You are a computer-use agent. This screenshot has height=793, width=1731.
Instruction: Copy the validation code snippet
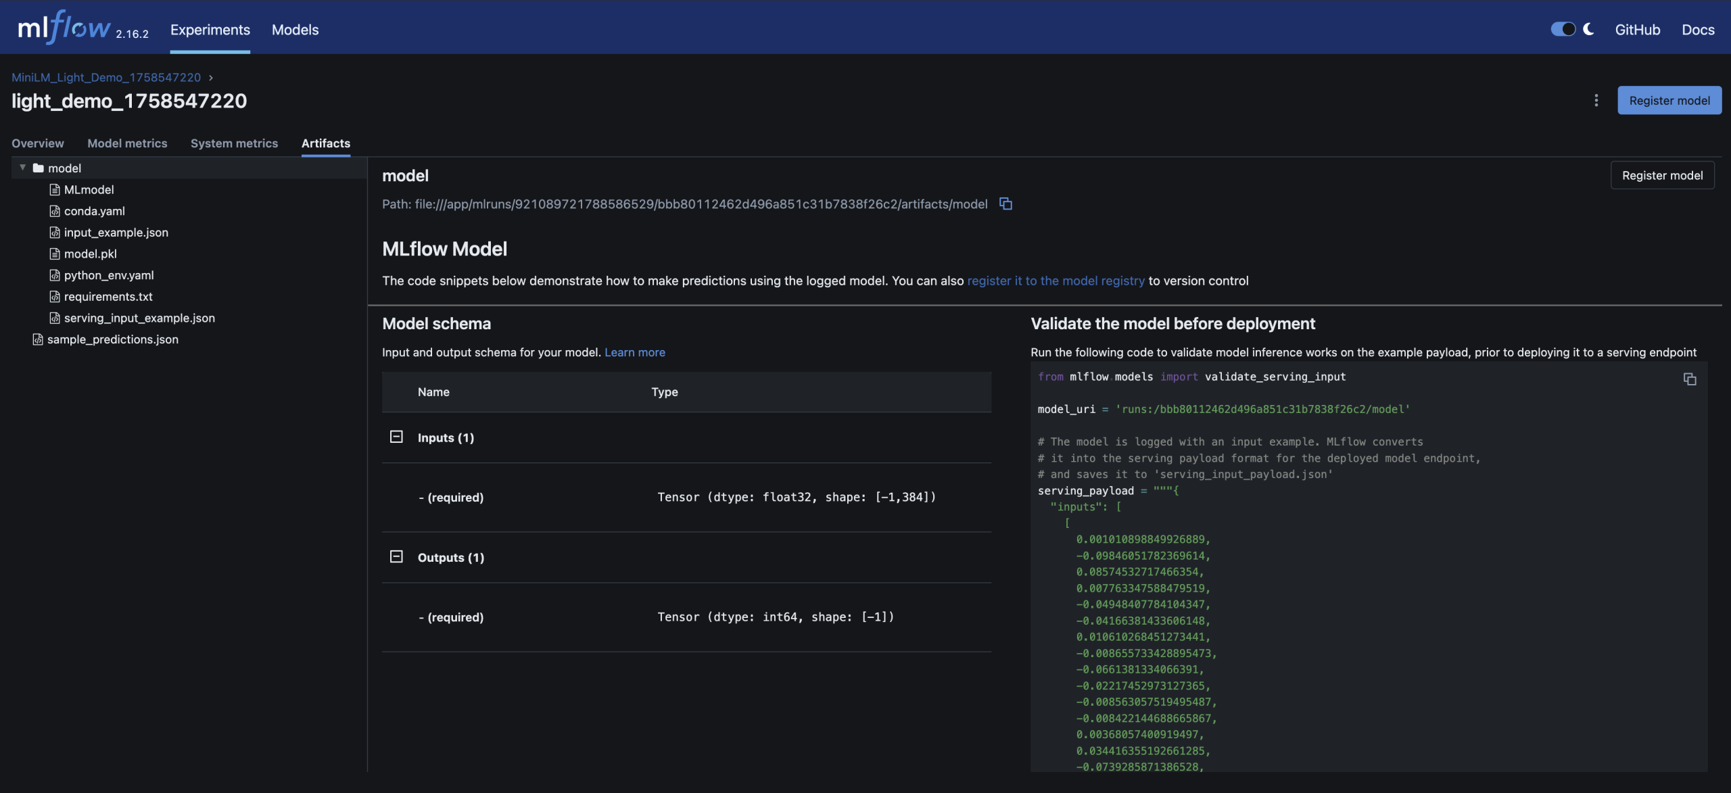[x=1689, y=379]
